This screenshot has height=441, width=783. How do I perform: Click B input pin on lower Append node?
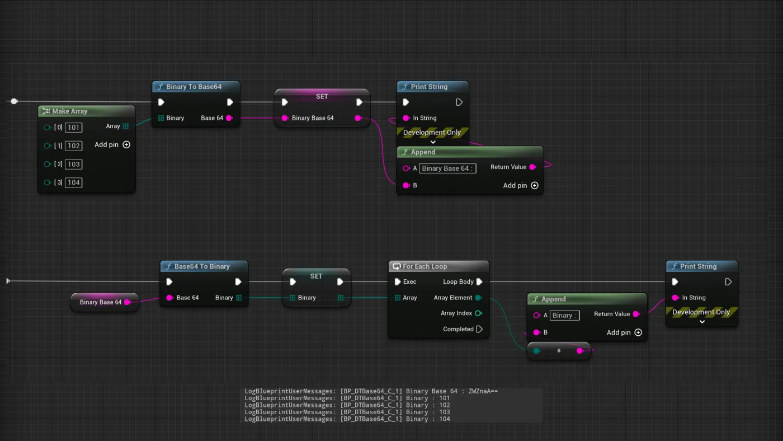coord(537,332)
